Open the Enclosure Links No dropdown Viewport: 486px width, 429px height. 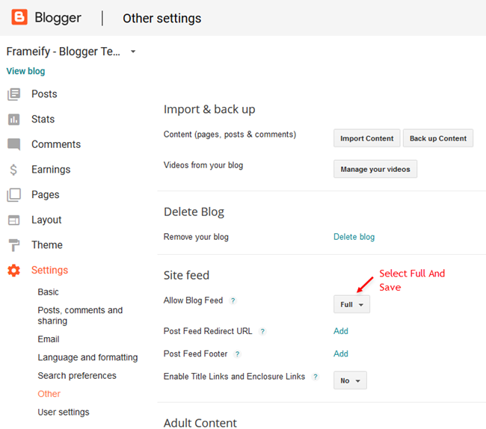[350, 380]
